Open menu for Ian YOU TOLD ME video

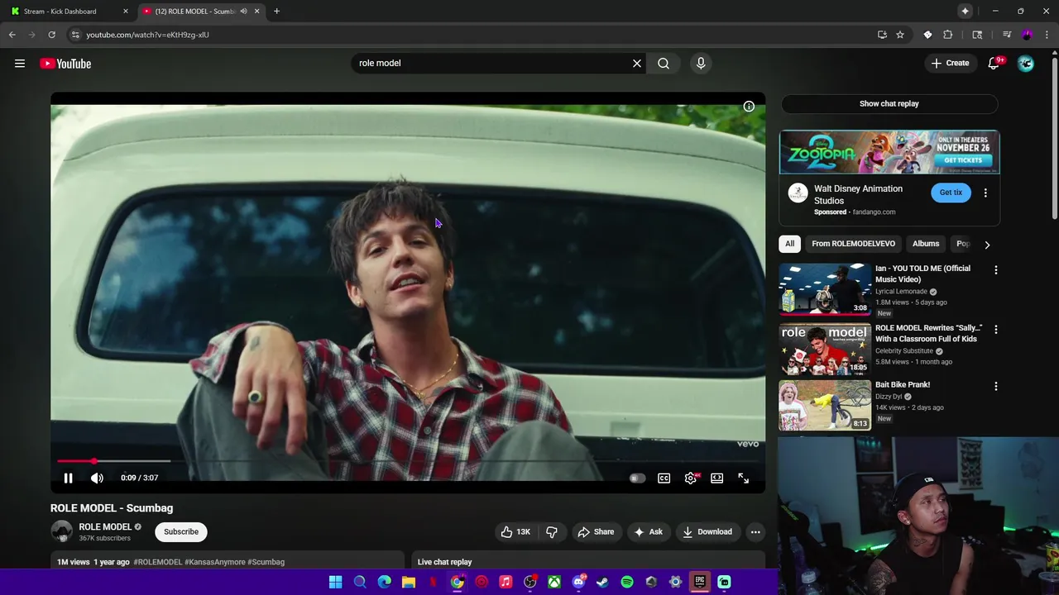tap(996, 270)
